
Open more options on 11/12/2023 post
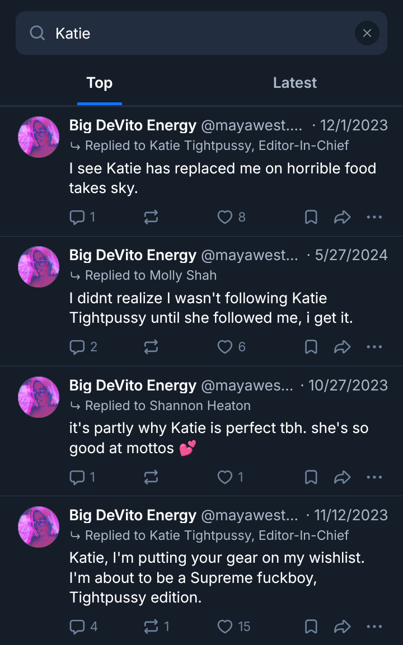point(374,627)
